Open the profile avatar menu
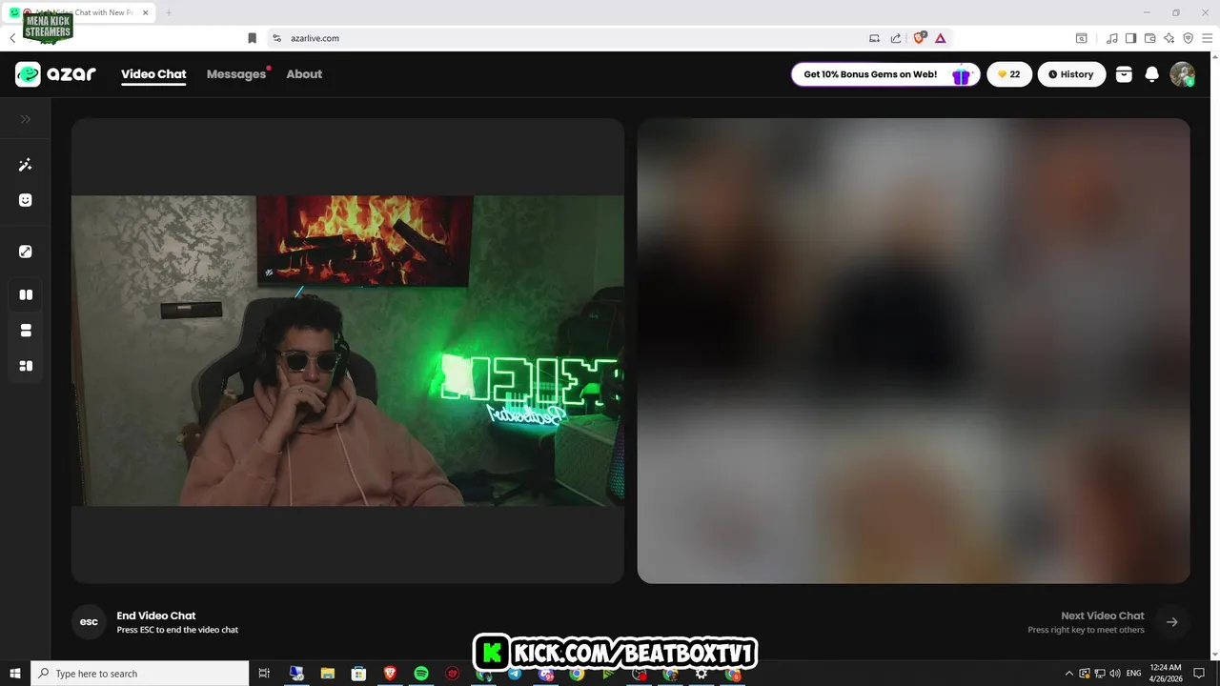 (1183, 74)
